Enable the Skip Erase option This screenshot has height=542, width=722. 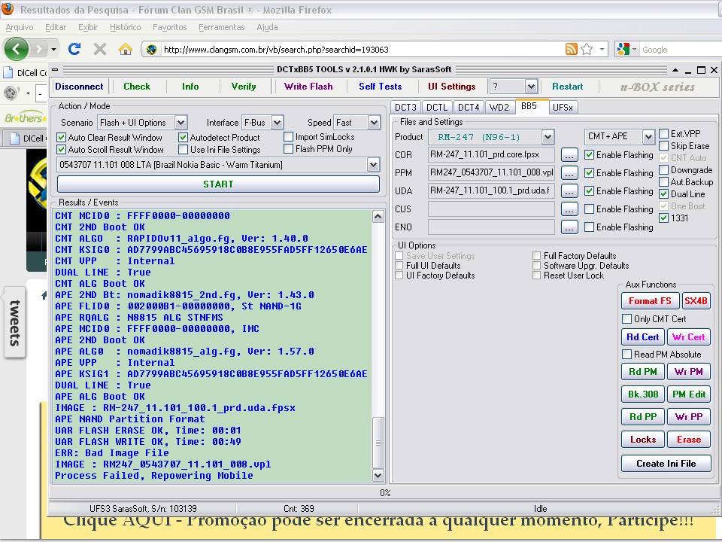point(664,145)
